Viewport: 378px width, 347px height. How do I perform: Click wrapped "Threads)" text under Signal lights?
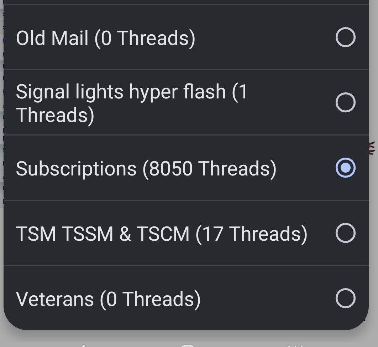coord(55,115)
